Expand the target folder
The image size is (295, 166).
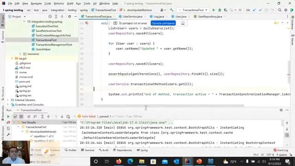(x=12, y=59)
